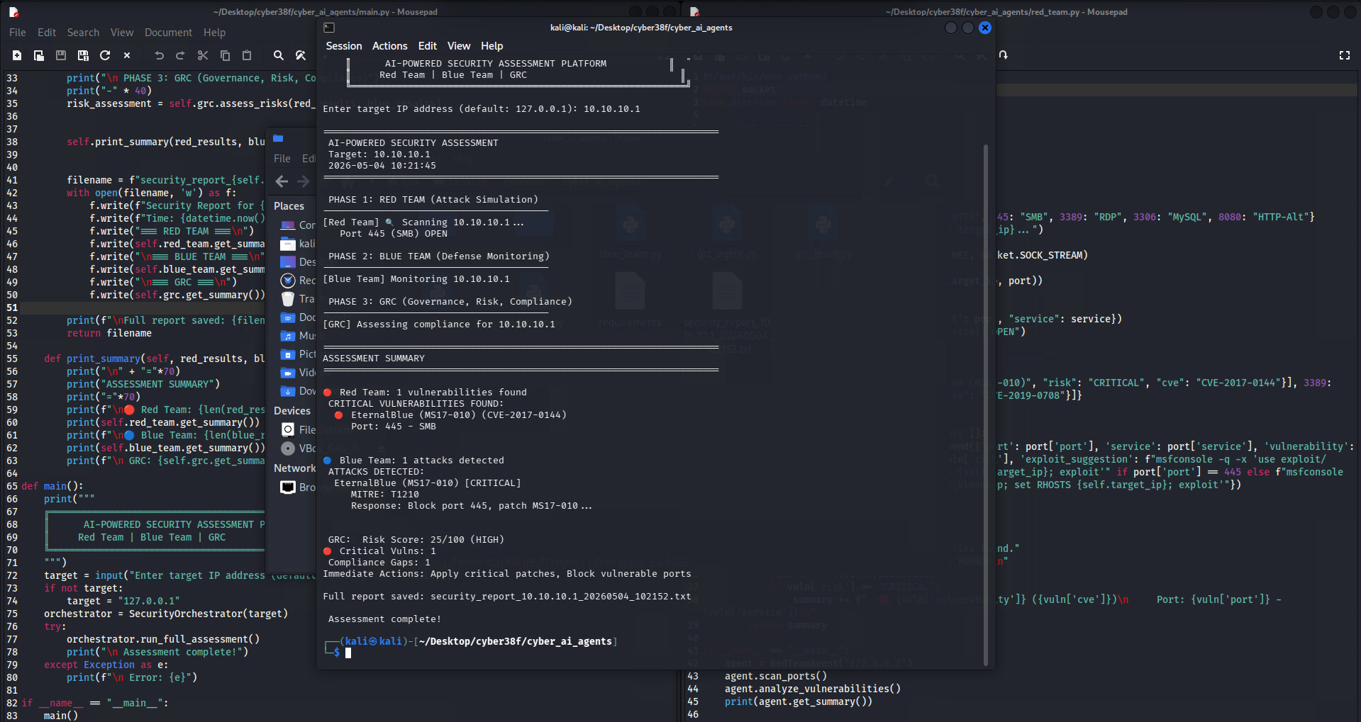
Task: Open Edit menu in main.py Mousepad
Action: tap(47, 33)
